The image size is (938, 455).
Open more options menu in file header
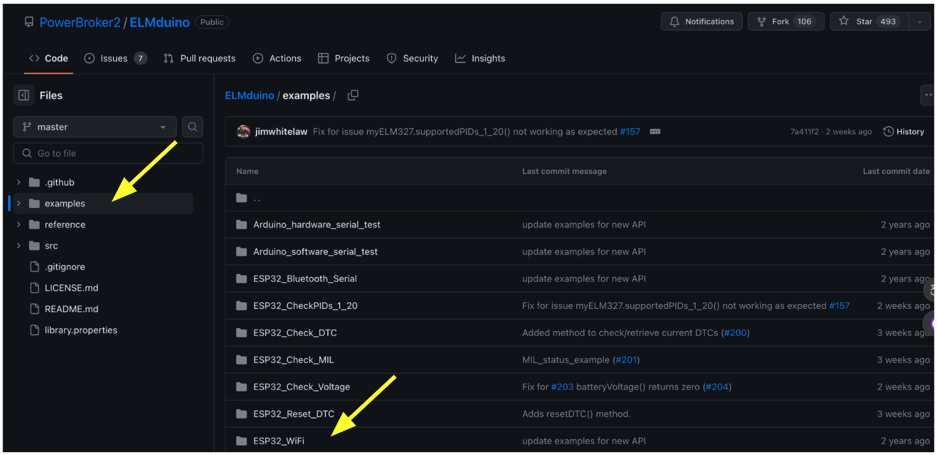(x=928, y=95)
